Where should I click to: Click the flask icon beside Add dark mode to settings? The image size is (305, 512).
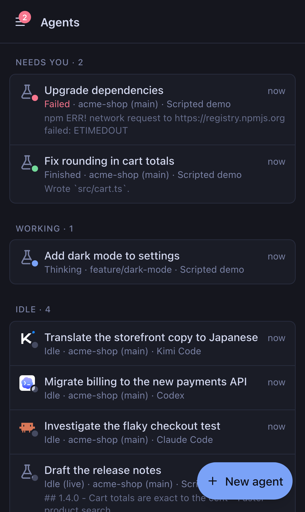coord(27,257)
